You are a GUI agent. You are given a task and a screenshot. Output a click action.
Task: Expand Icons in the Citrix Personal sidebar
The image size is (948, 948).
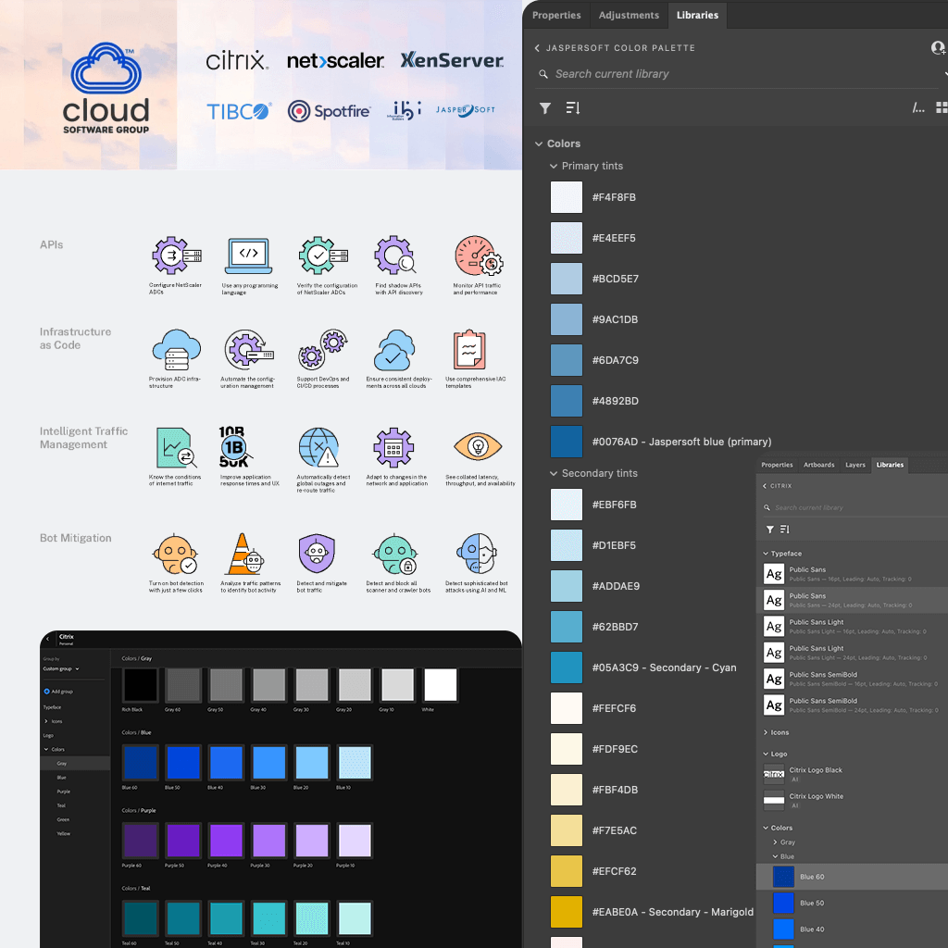[46, 721]
